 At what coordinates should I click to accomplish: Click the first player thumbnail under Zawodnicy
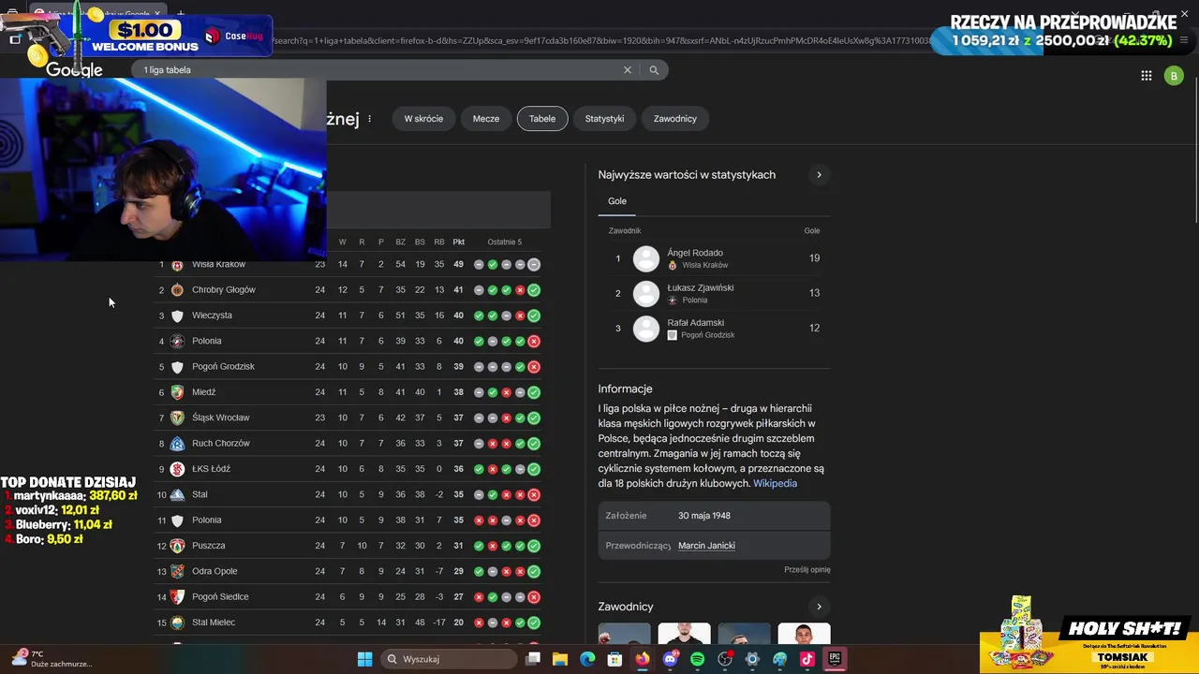pyautogui.click(x=625, y=635)
